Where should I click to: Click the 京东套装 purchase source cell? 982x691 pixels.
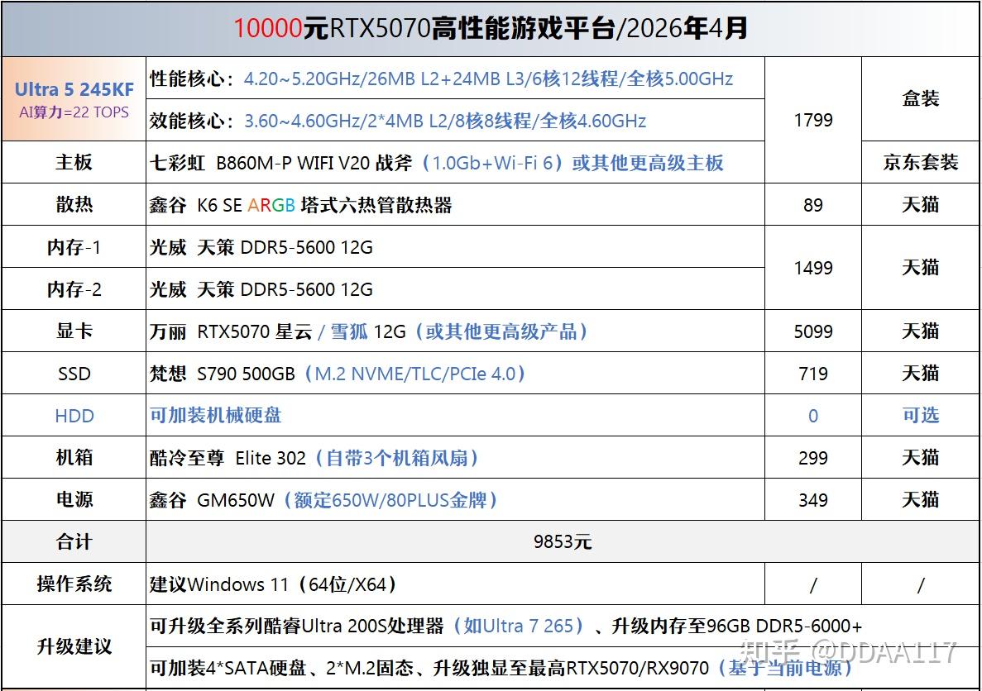point(921,163)
